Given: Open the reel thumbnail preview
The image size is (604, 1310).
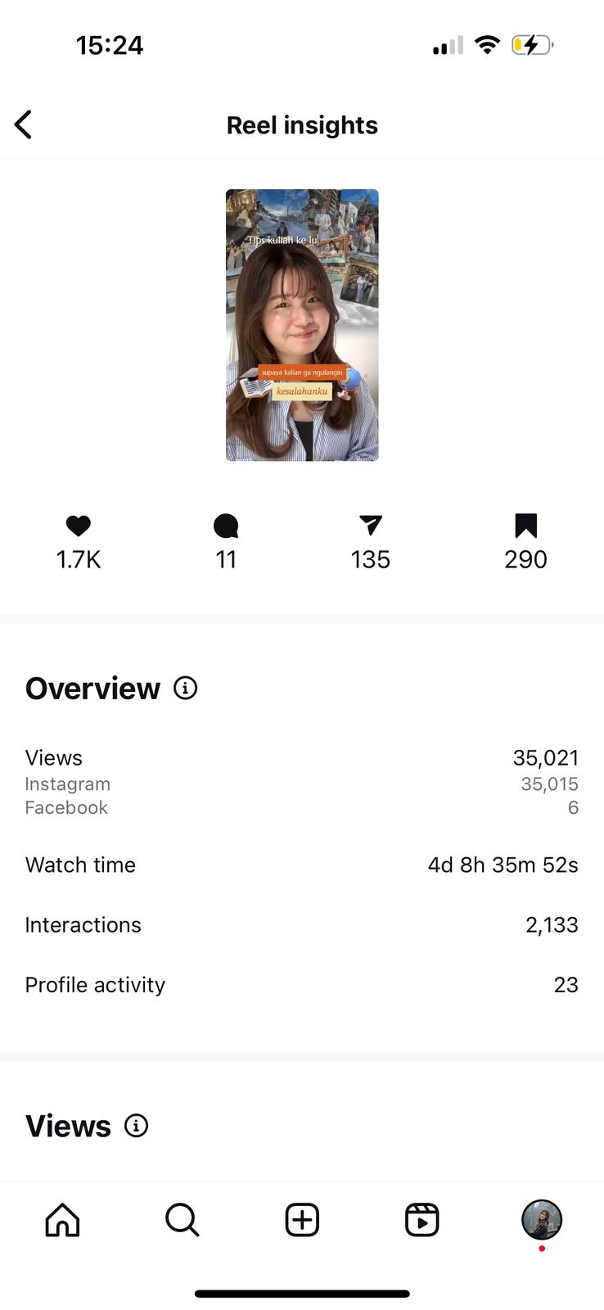Looking at the screenshot, I should click(x=302, y=325).
